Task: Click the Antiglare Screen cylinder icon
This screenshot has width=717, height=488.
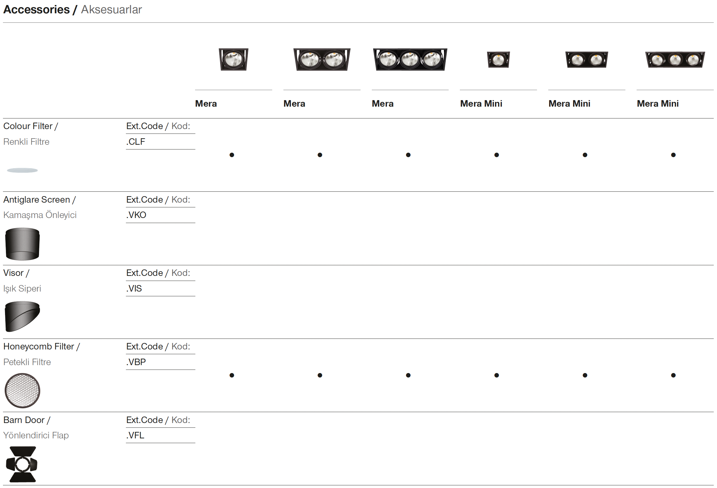Action: click(22, 244)
